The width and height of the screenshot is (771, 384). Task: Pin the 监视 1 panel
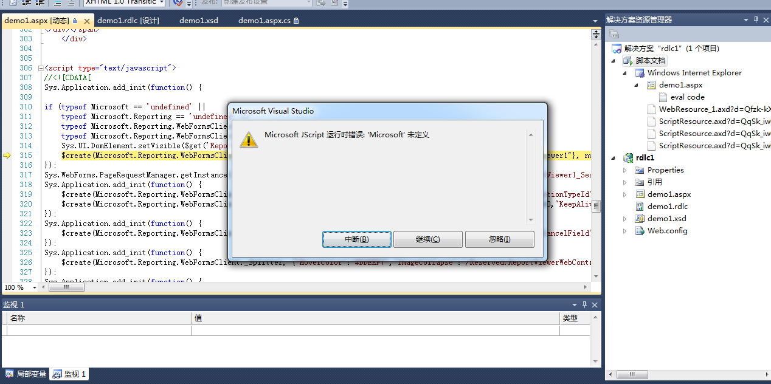coord(585,305)
